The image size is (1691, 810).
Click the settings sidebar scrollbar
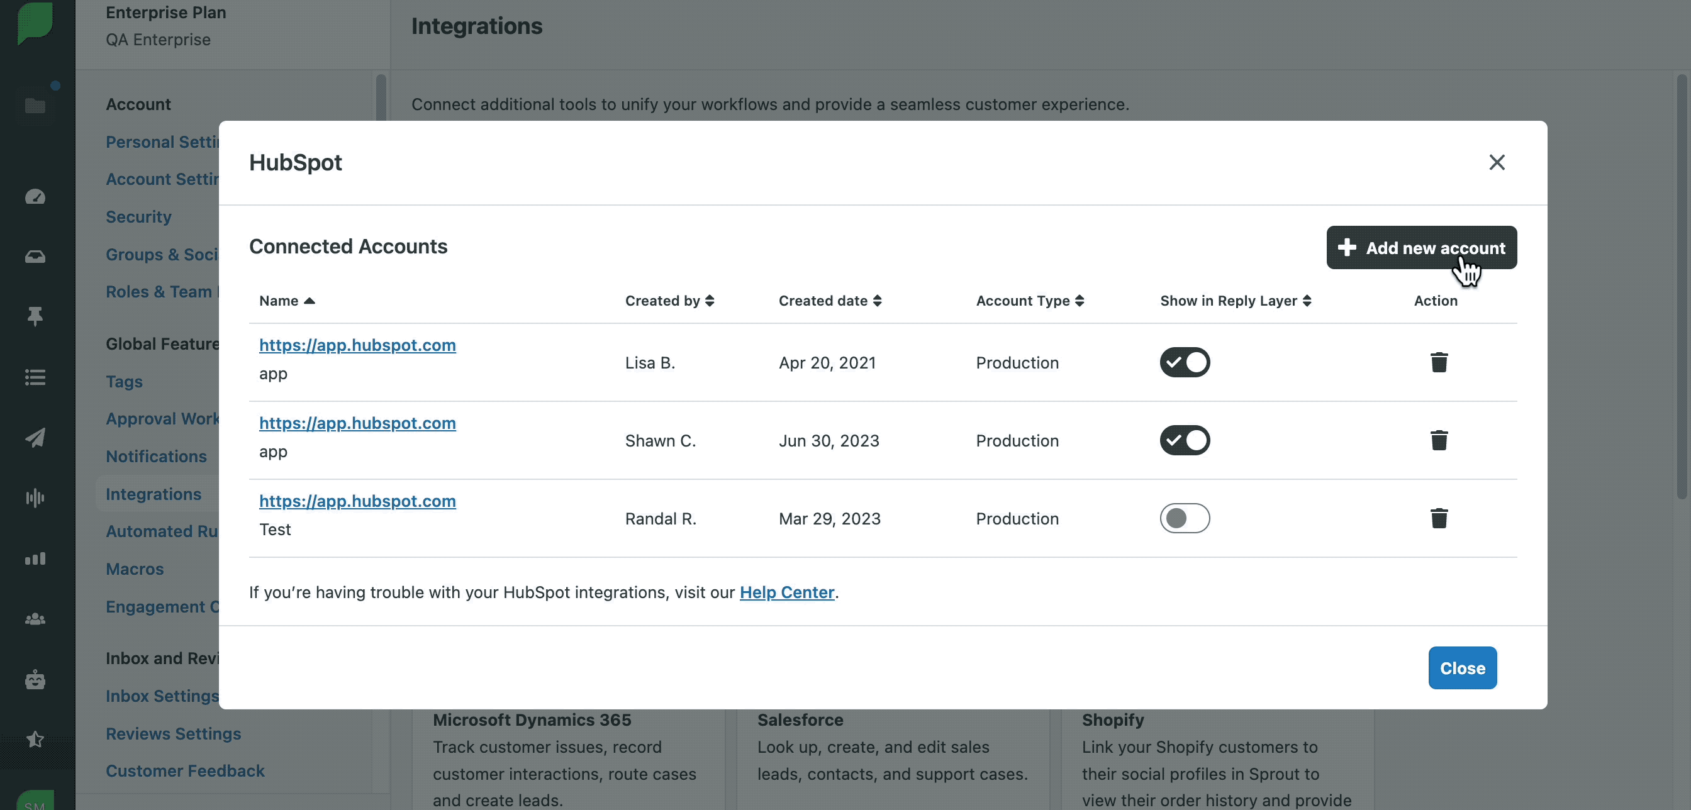click(381, 97)
